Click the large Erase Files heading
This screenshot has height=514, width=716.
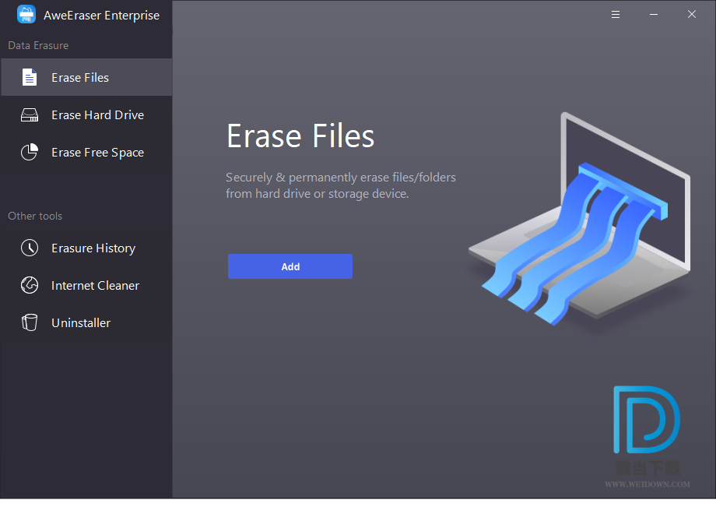[x=300, y=136]
